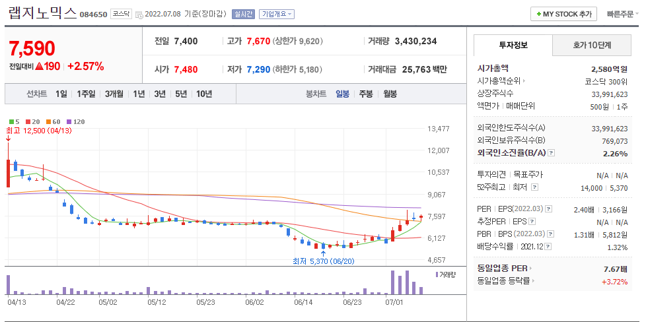Click the MY STOCK 추가 button

(x=563, y=14)
